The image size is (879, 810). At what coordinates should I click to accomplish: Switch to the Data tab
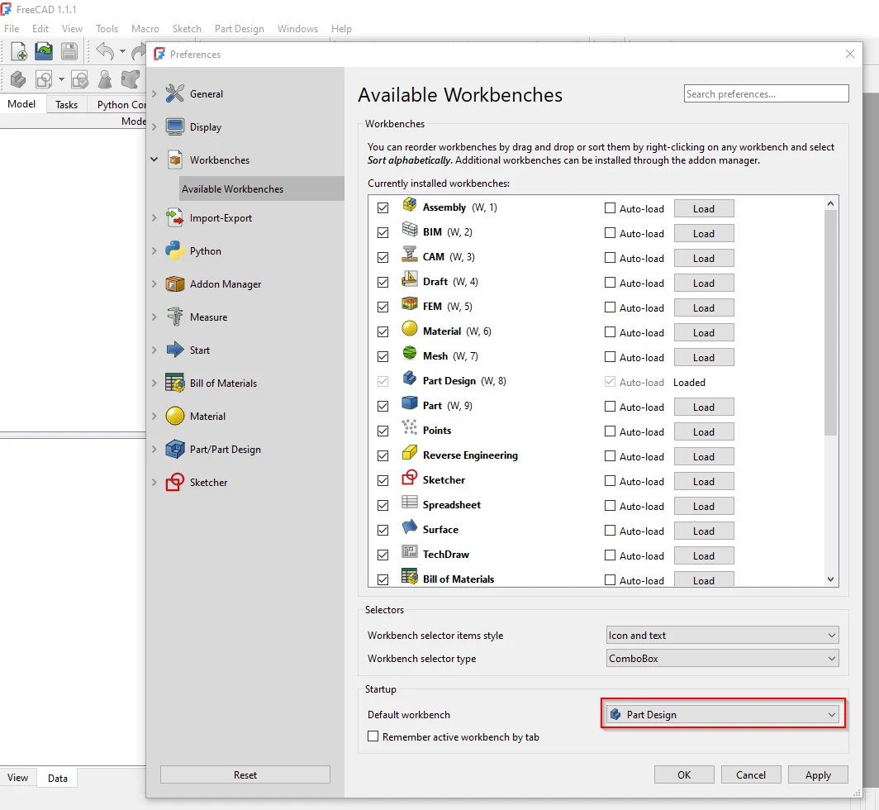[57, 778]
